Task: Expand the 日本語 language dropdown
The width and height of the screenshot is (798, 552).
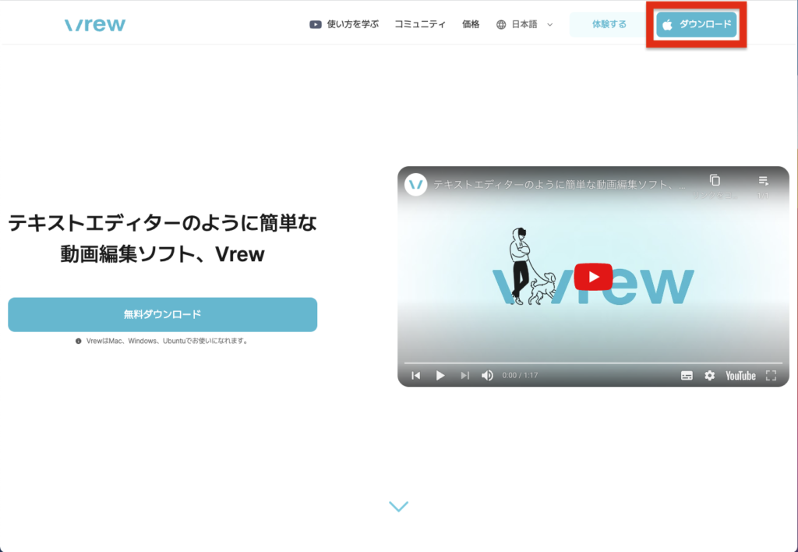Action: click(524, 24)
